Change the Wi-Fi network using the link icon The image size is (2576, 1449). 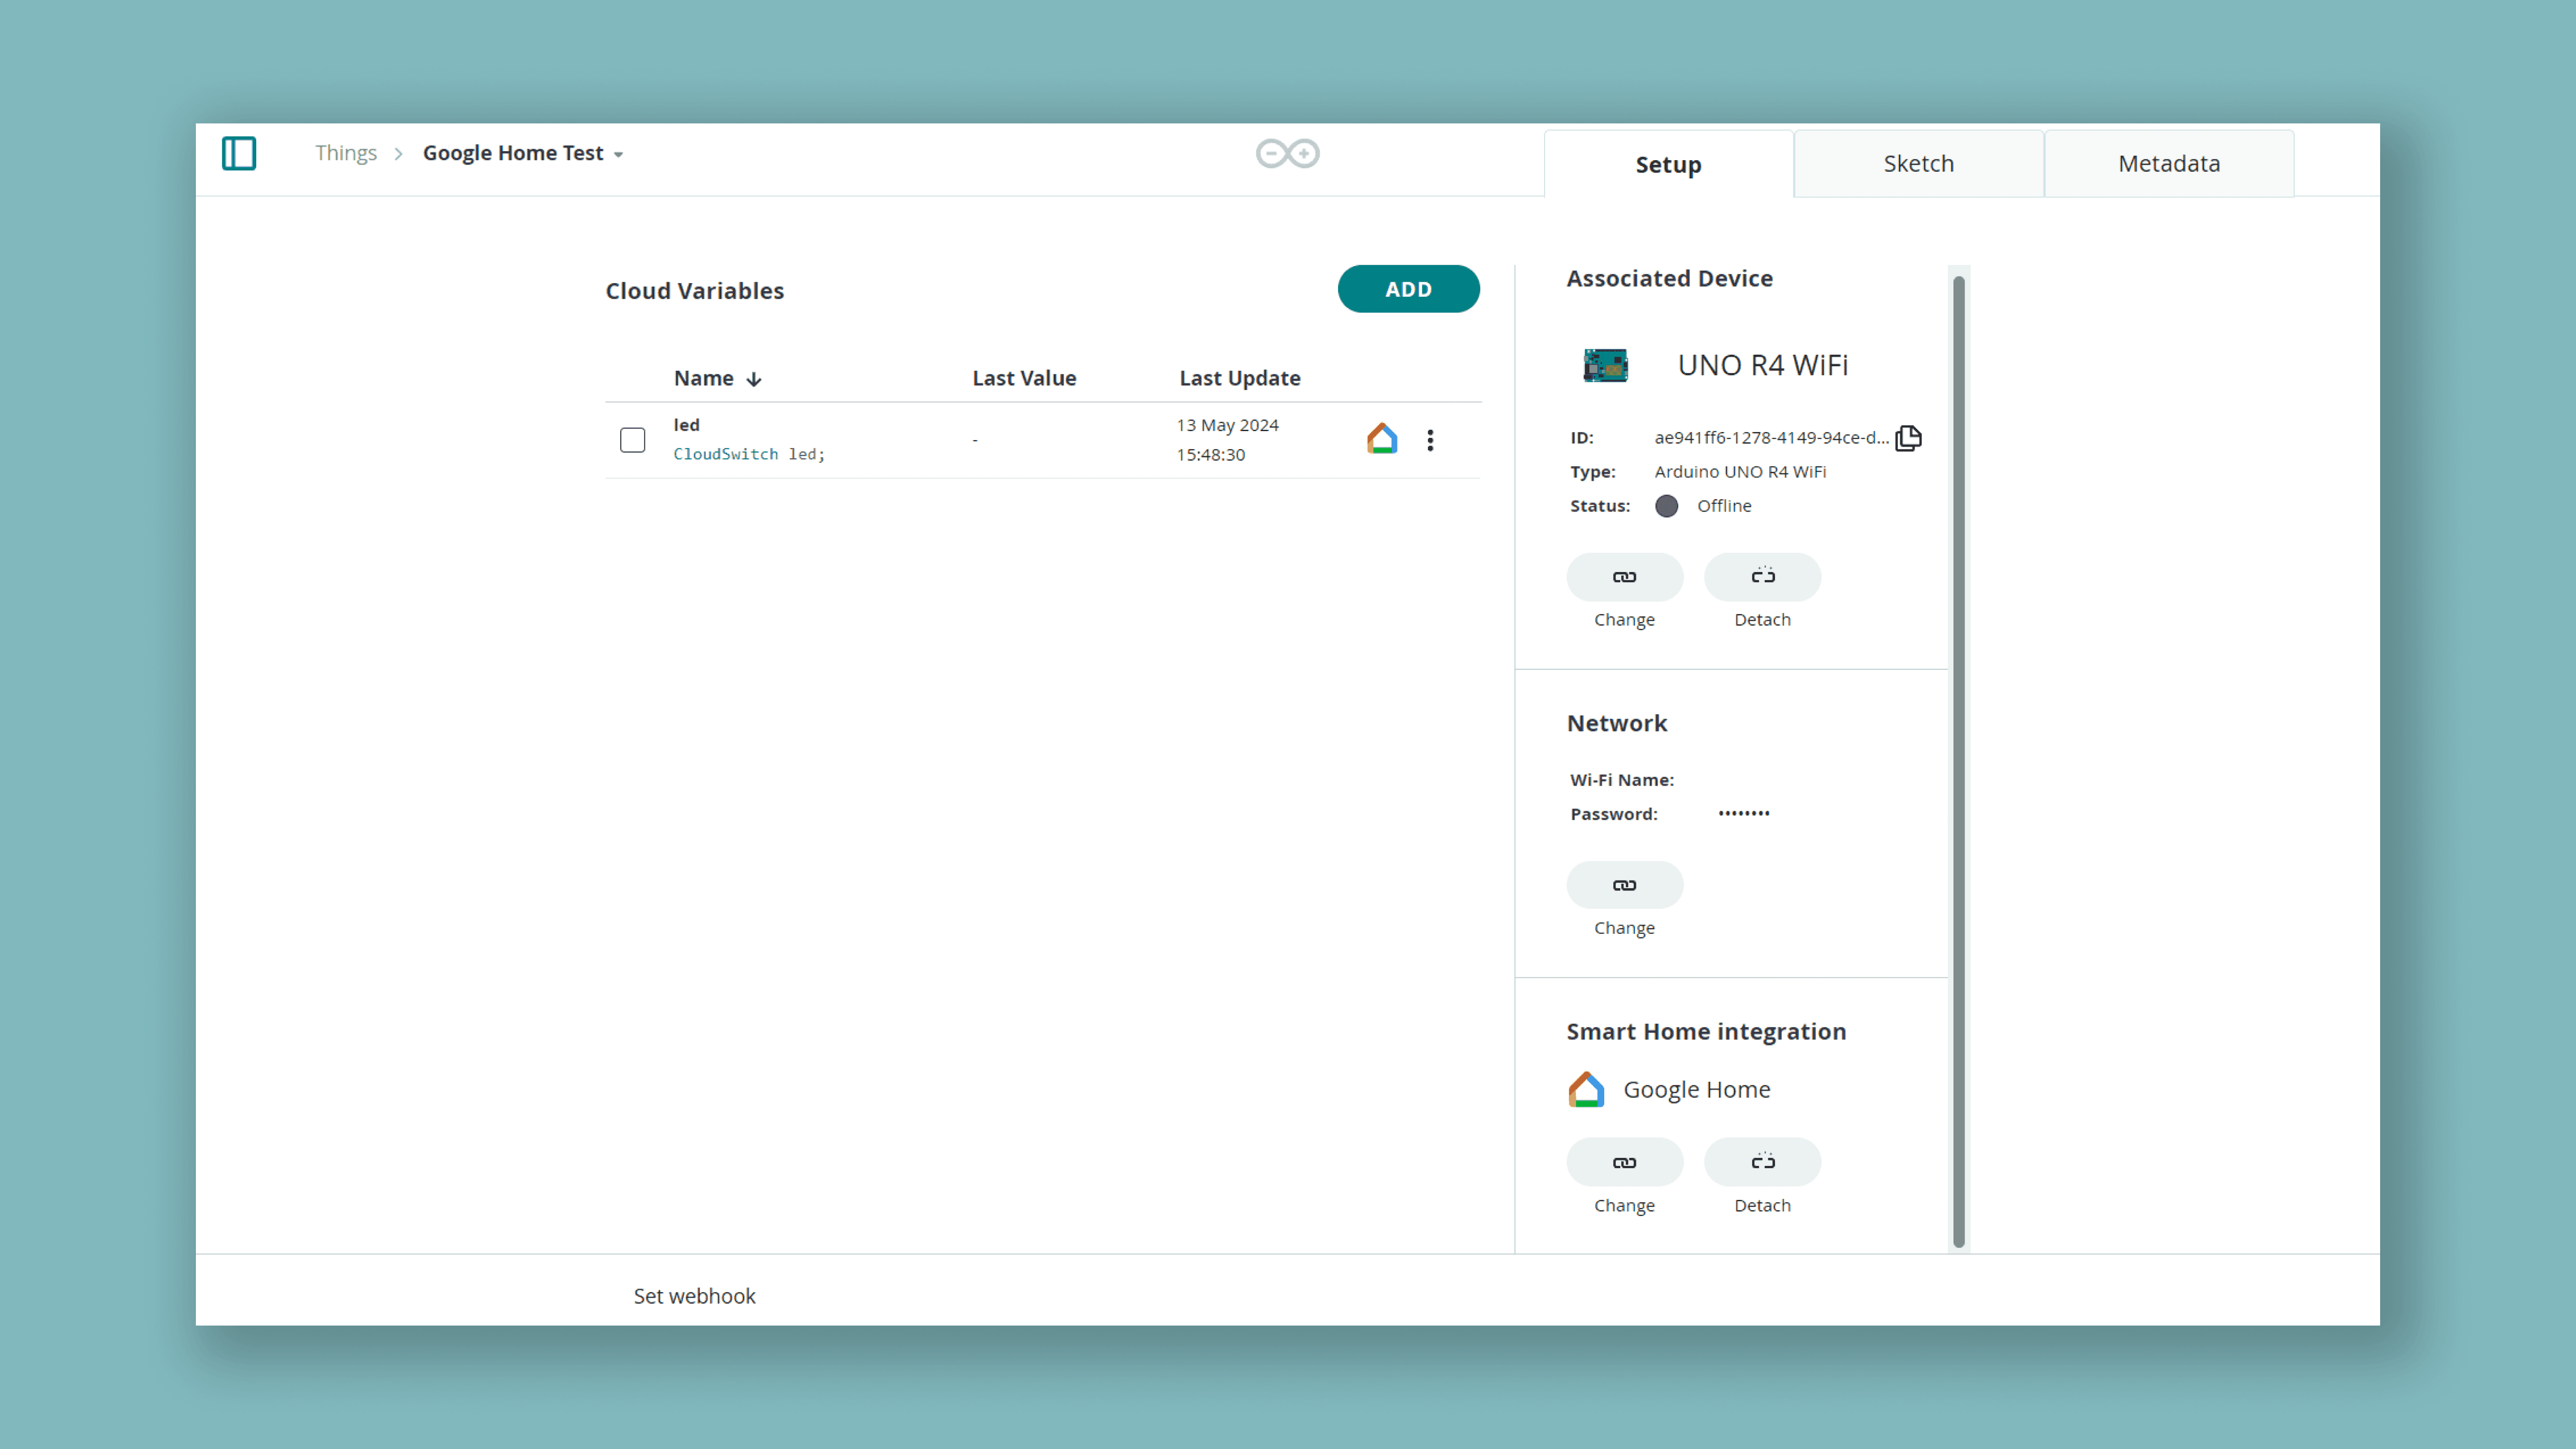tap(1624, 884)
